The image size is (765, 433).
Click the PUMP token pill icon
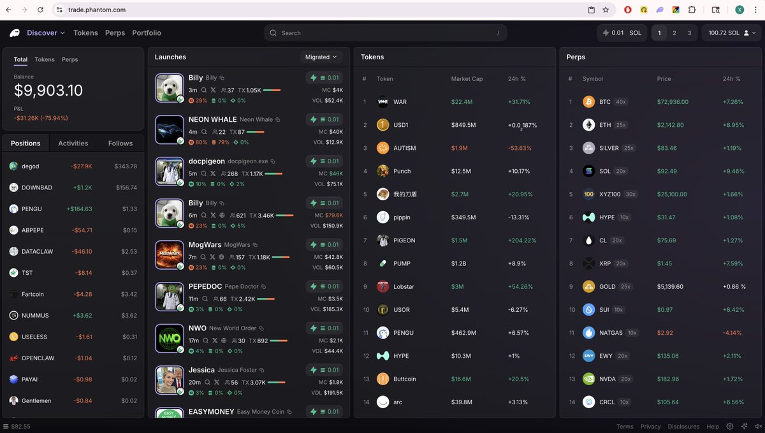(x=382, y=263)
